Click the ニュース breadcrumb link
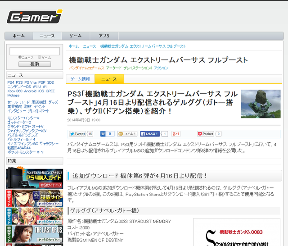Screen dimensions: 288x246 (90, 46)
